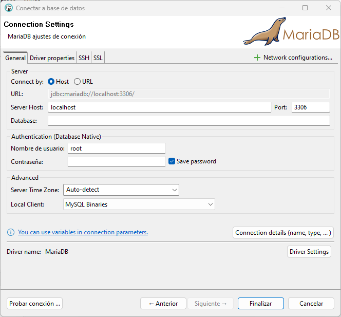Uncheck the Save password checkbox
The width and height of the screenshot is (341, 317).
pos(172,161)
